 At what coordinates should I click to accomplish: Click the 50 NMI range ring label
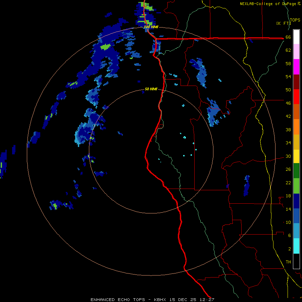tap(151, 89)
